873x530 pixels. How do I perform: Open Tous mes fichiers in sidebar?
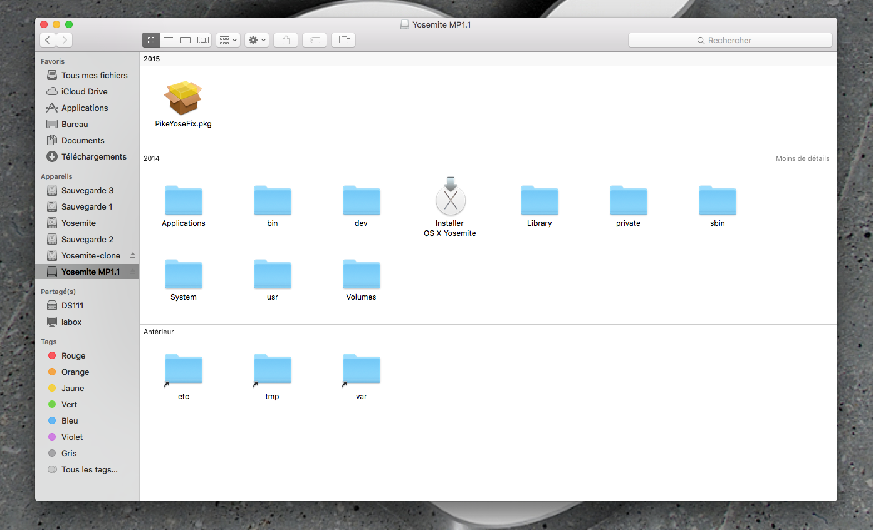[x=87, y=75]
